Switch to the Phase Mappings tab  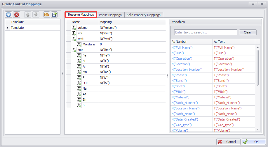[x=110, y=15]
